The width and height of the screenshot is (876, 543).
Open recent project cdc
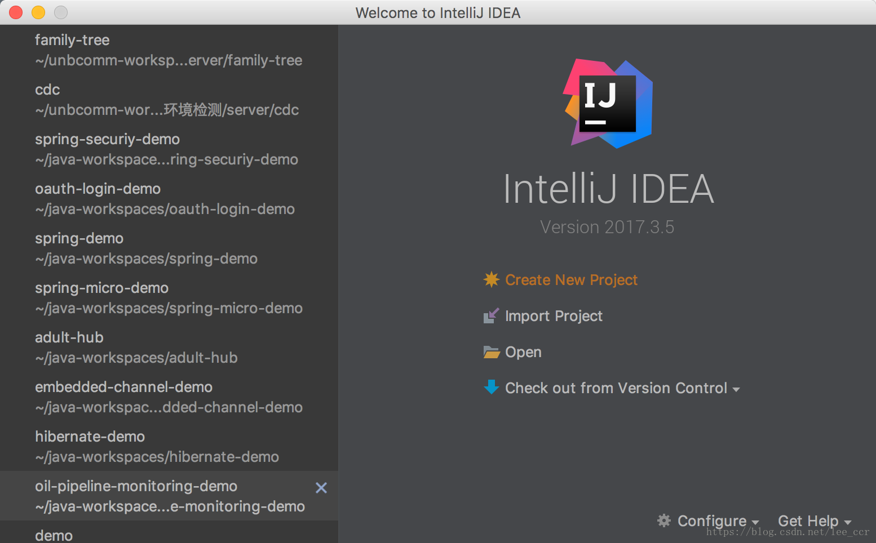tap(169, 99)
